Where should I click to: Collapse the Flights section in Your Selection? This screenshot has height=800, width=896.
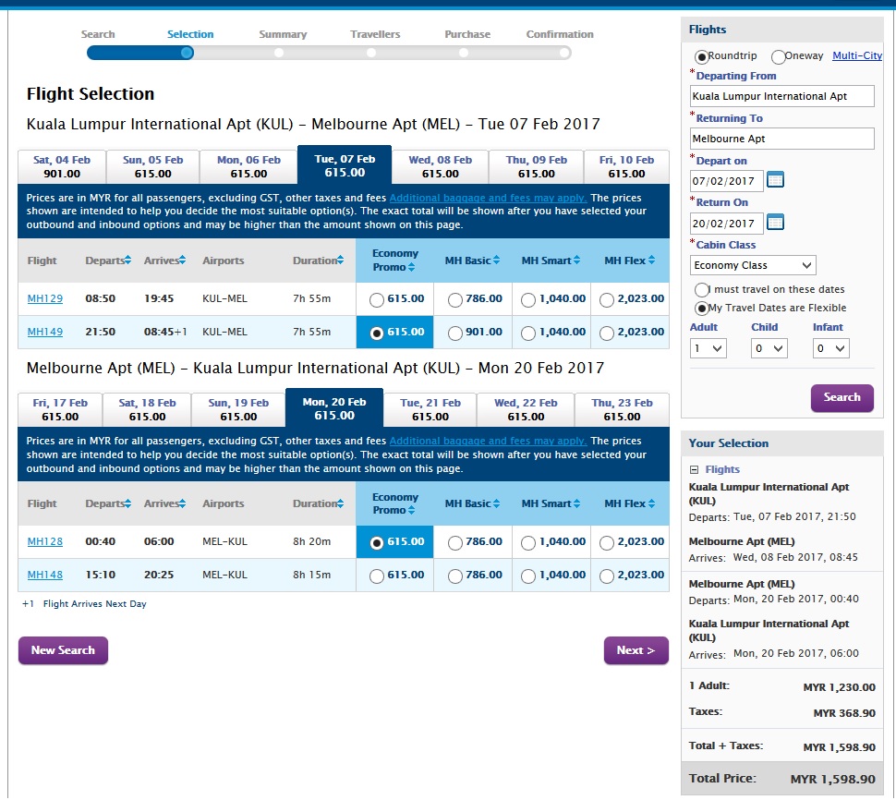pos(696,469)
